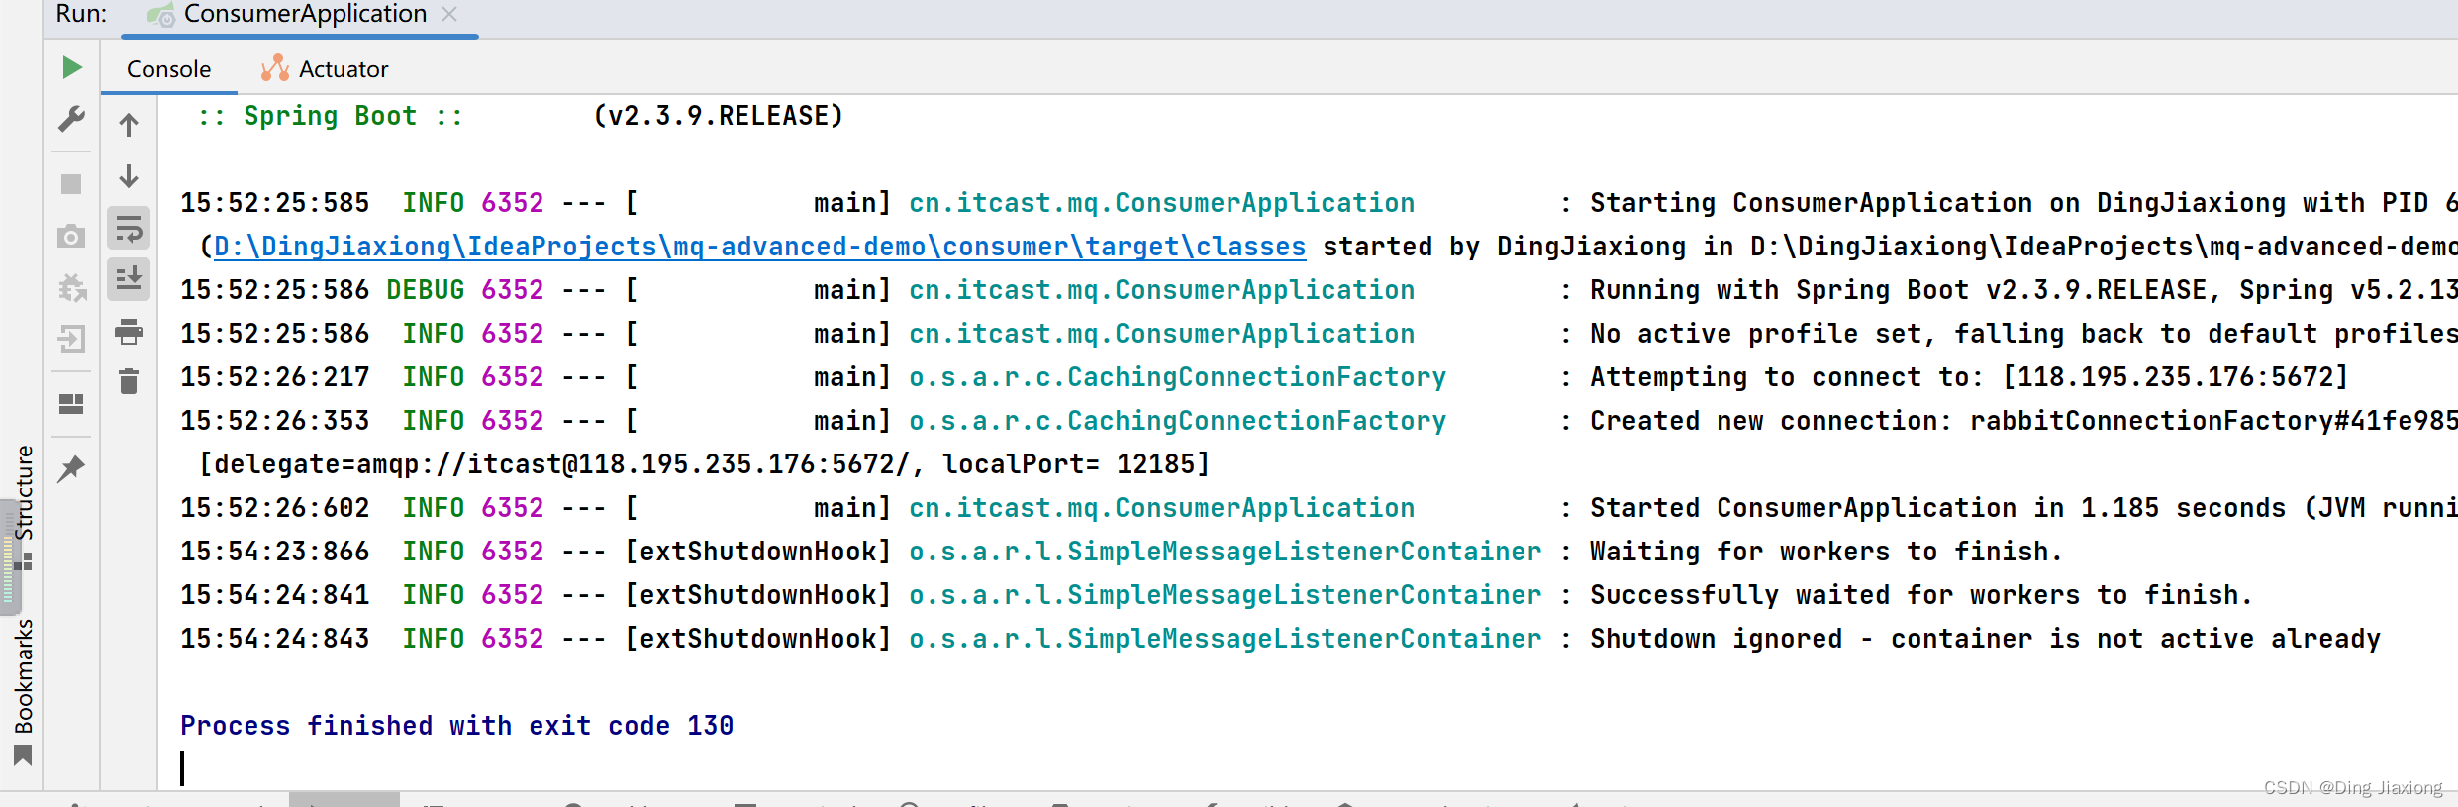Clear all console output trash icon
The height and width of the screenshot is (807, 2458).
(x=129, y=381)
